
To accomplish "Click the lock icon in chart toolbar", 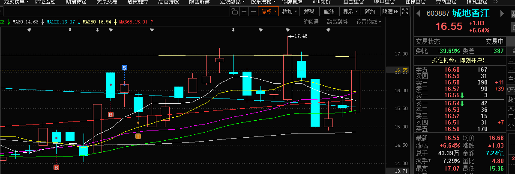I will 235,12.
